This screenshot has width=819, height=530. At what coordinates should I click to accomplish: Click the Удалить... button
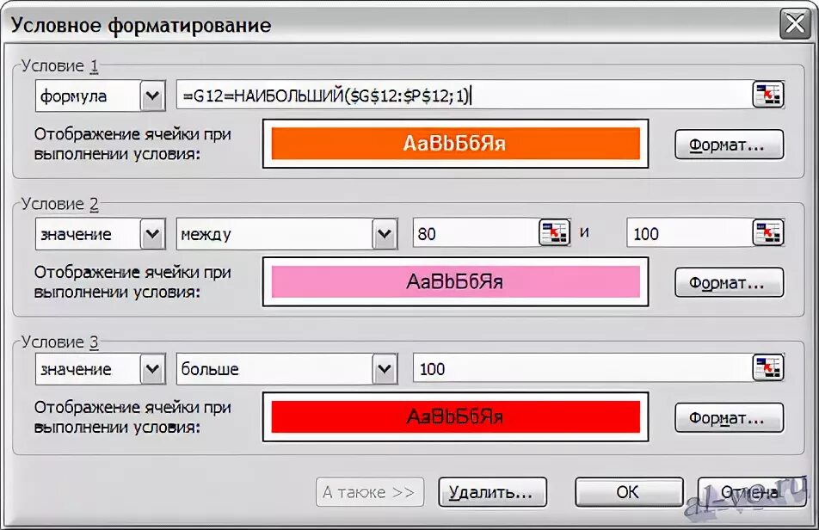pos(492,492)
